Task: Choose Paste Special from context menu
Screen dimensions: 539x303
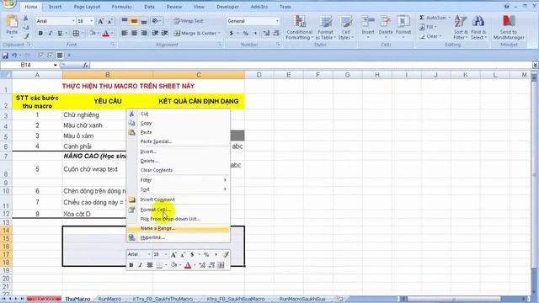Action: coord(178,141)
